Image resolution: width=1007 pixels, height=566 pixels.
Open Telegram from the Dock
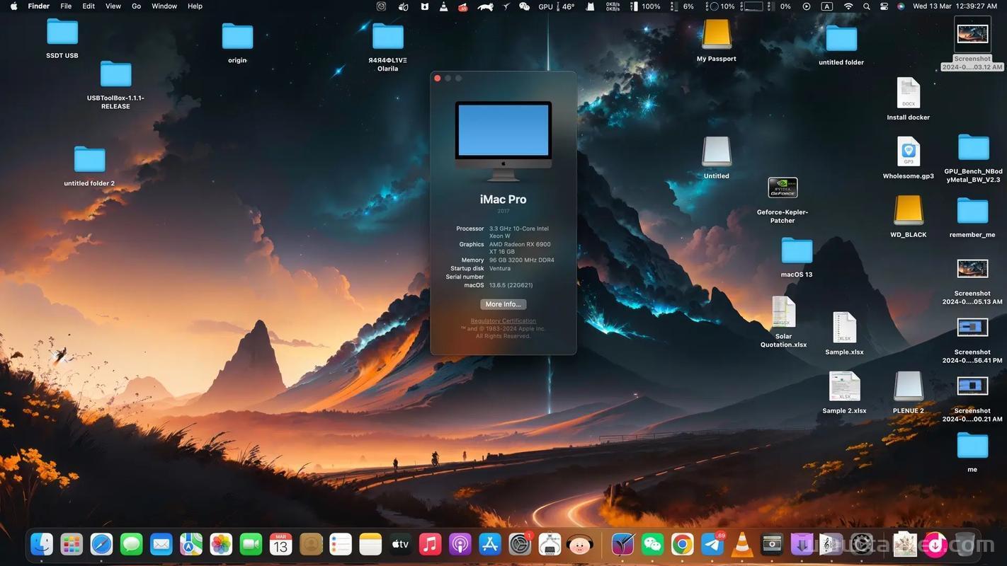click(x=712, y=544)
